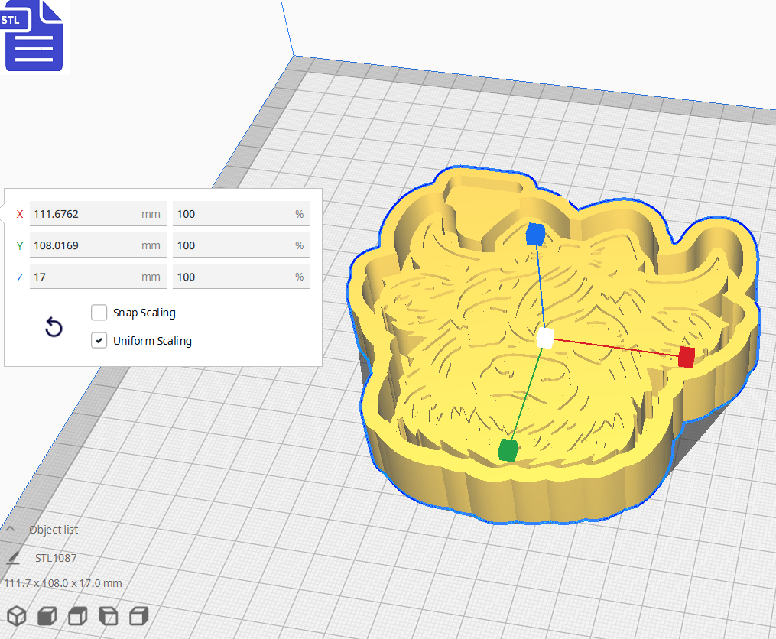Click the reset scaling arrow icon
The image size is (776, 639).
(53, 326)
